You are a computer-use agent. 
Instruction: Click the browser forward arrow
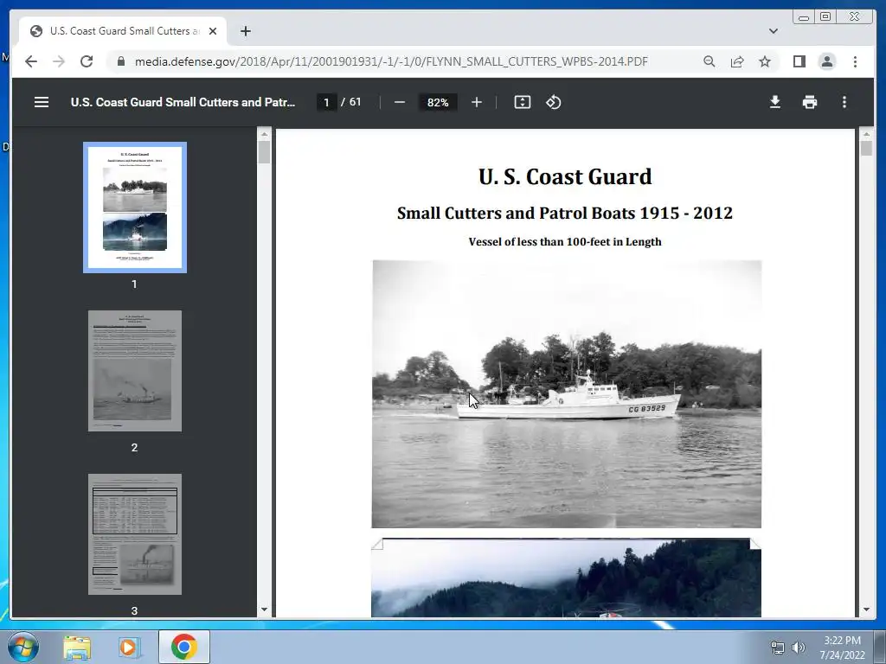click(x=59, y=61)
